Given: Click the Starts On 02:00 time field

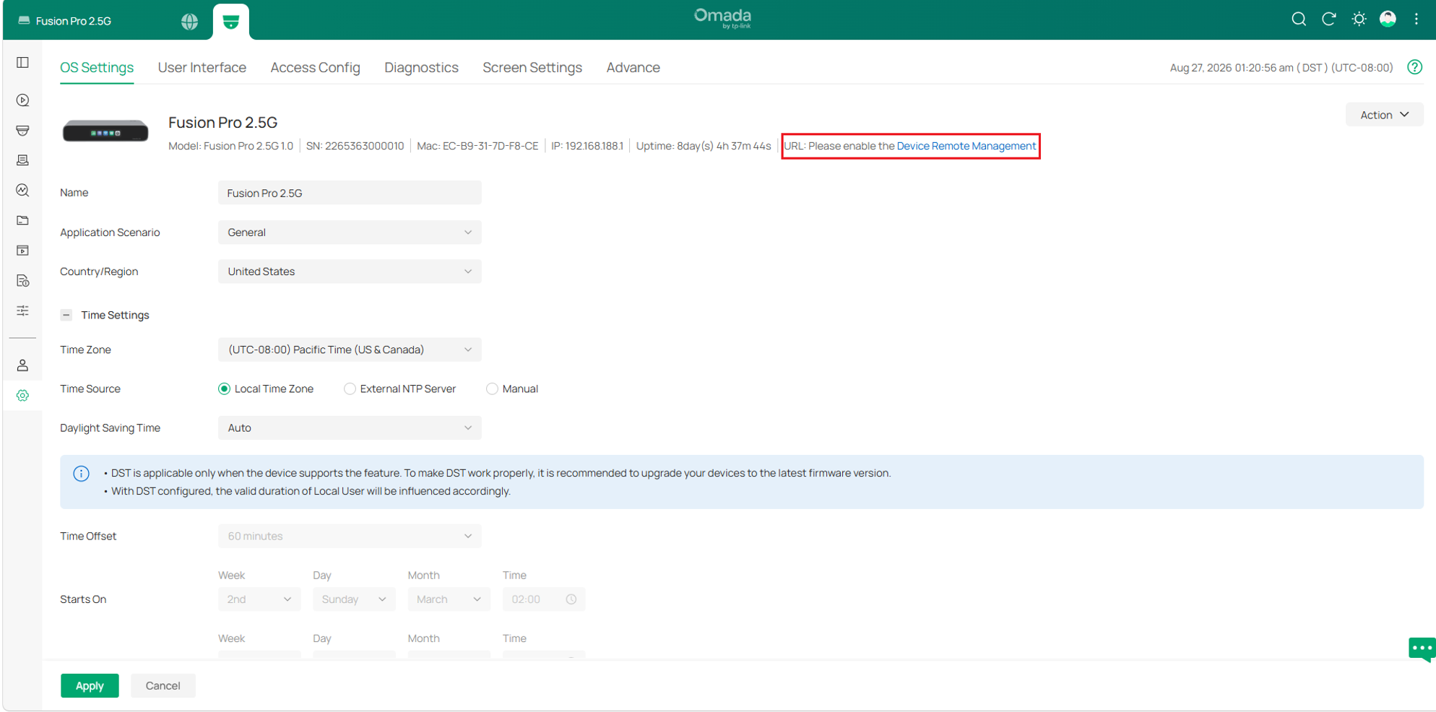Looking at the screenshot, I should [544, 599].
